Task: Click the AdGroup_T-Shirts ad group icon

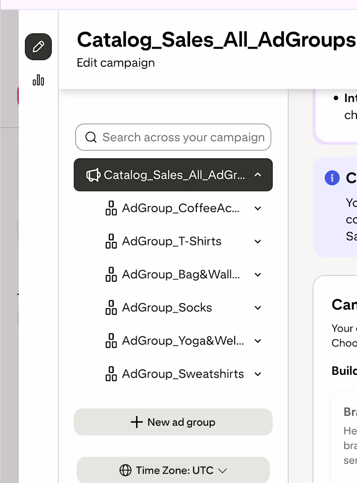Action: tap(111, 241)
